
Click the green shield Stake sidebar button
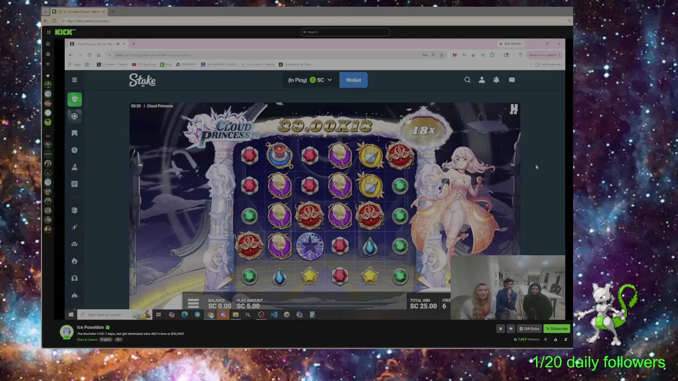[x=75, y=99]
